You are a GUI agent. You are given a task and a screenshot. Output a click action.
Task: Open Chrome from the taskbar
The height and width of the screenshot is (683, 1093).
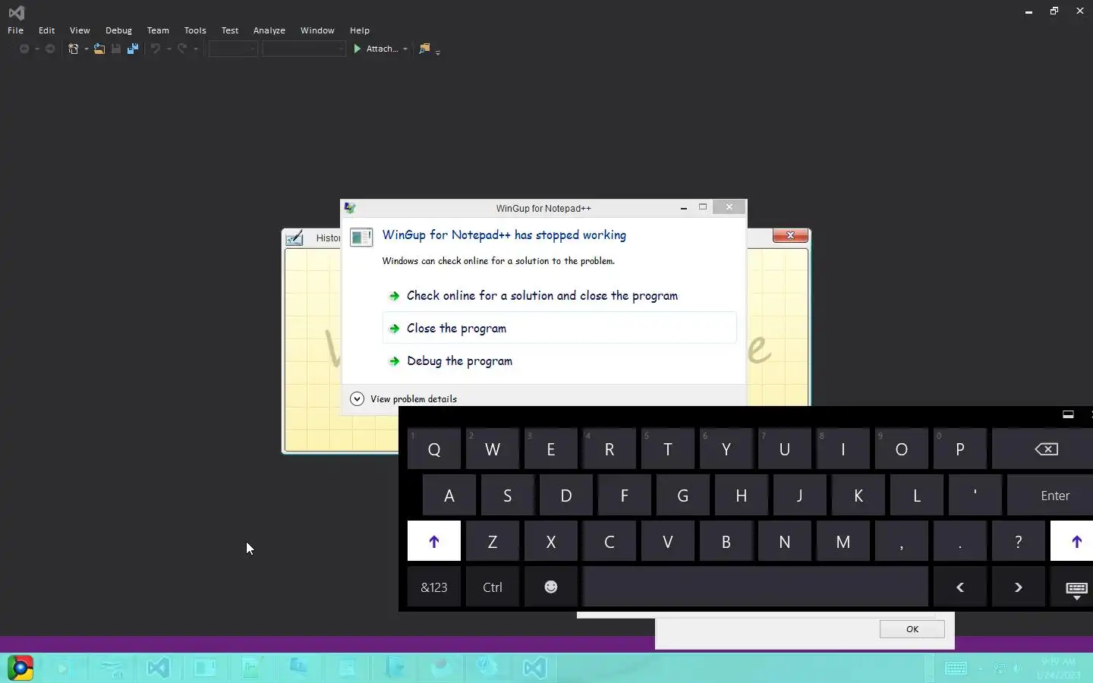click(20, 668)
